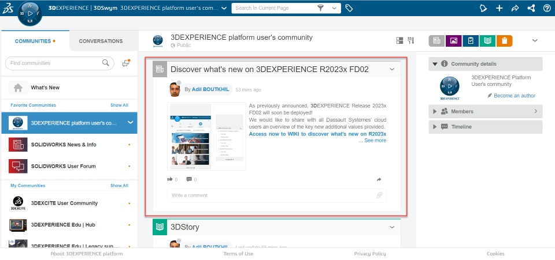
Task: Filter by posts gray icon
Action: 436,41
